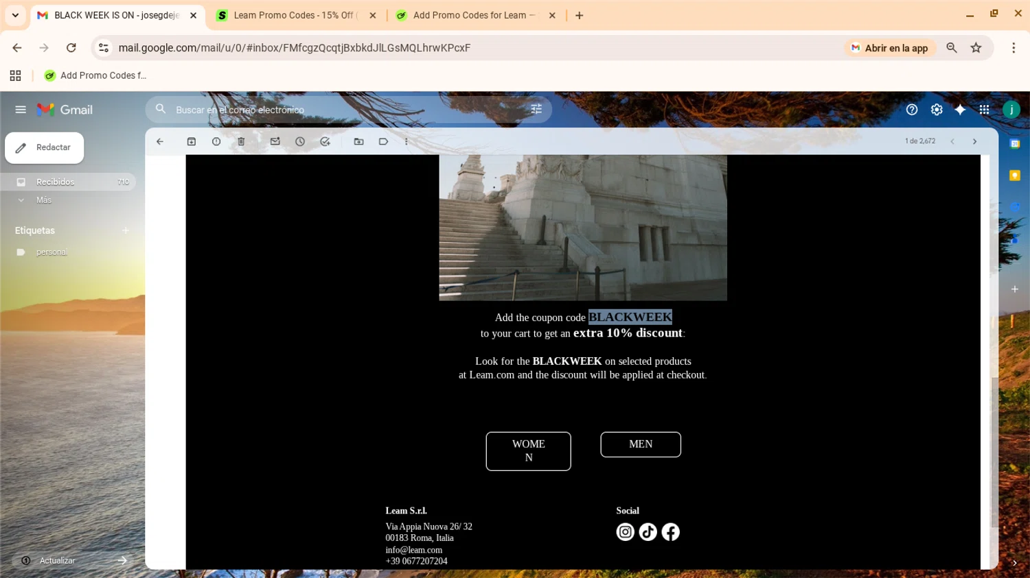Go back to inbox arrow
The width and height of the screenshot is (1030, 578).
point(160,142)
